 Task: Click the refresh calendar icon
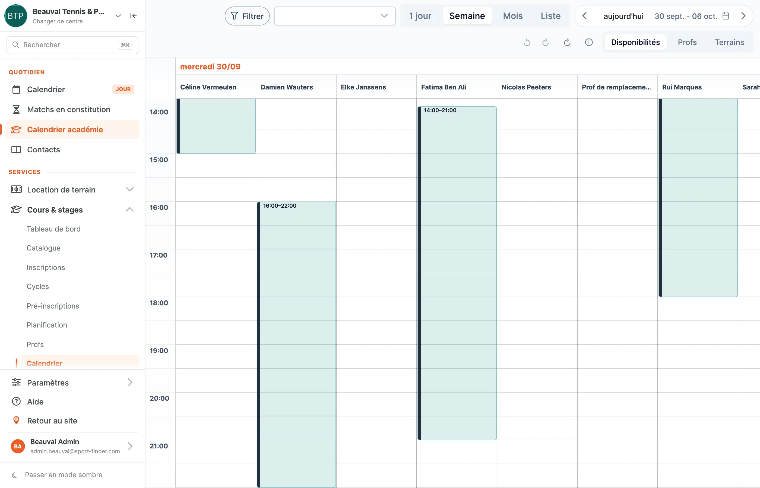[567, 43]
